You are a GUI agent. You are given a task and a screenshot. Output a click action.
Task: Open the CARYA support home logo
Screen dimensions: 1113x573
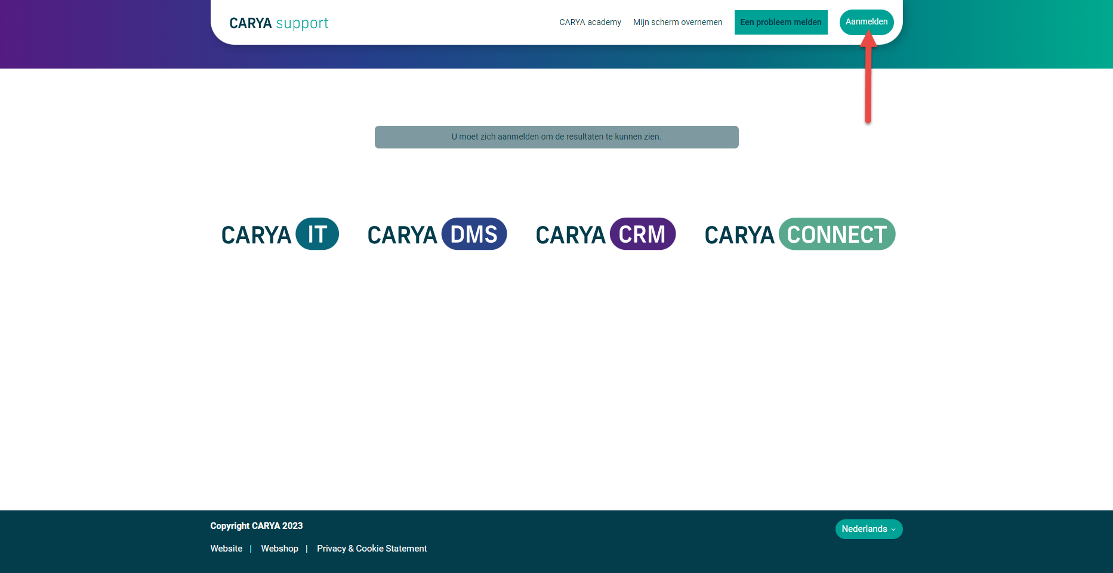pyautogui.click(x=279, y=23)
